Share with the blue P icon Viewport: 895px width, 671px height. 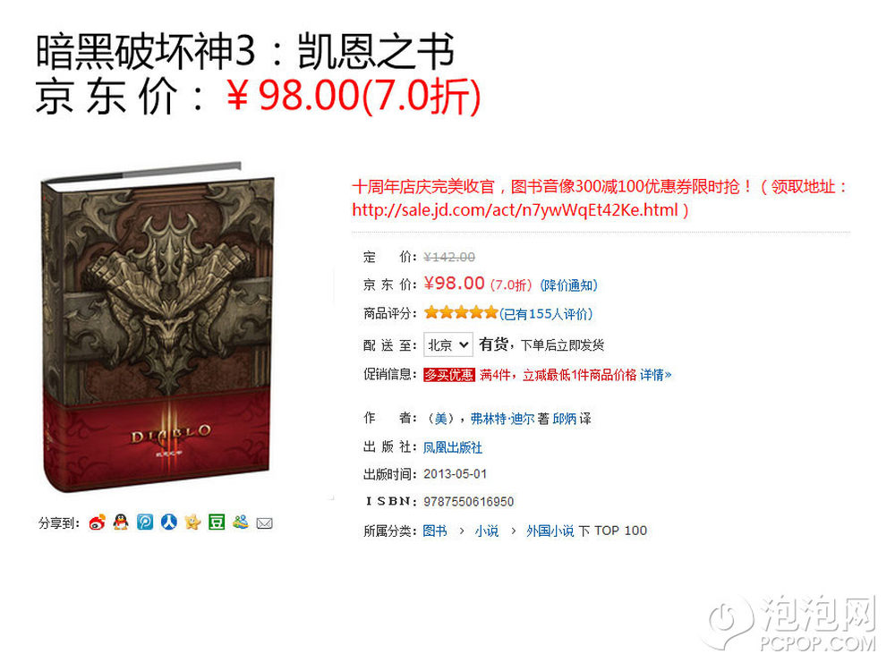point(145,522)
